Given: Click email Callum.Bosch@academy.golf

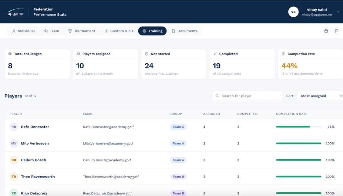Looking at the screenshot, I should [107, 160].
